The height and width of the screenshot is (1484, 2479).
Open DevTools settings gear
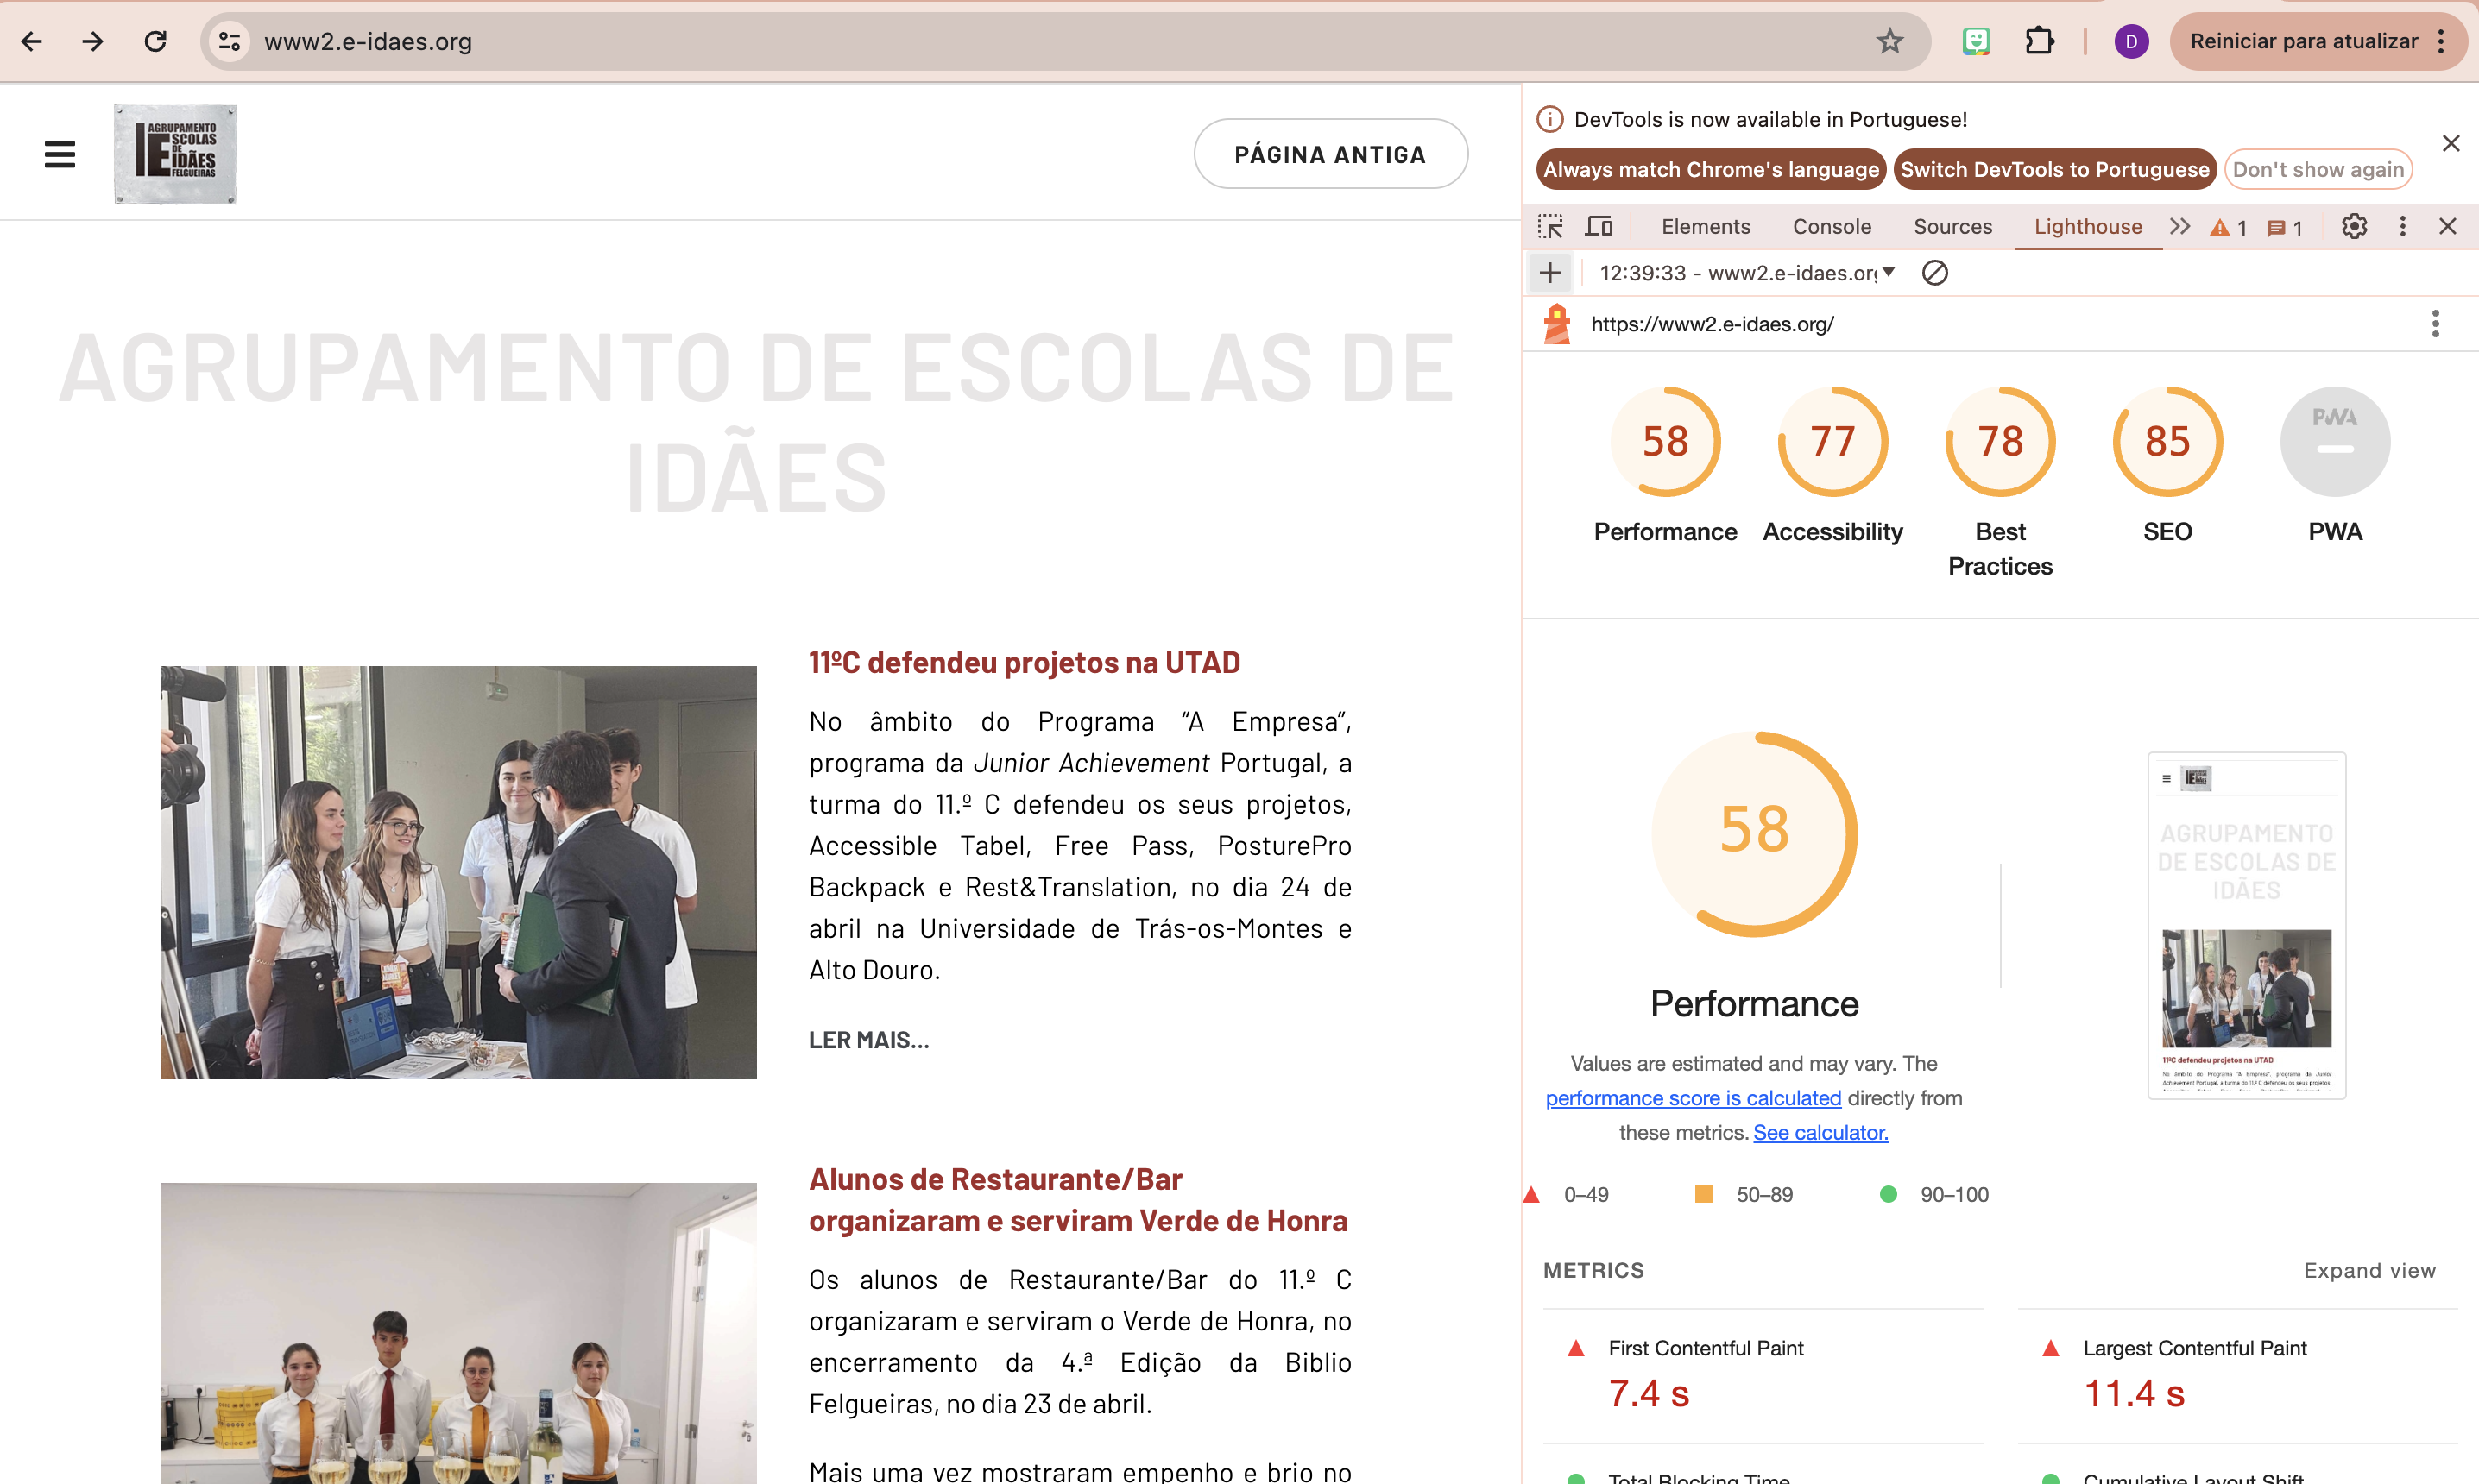coord(2353,226)
